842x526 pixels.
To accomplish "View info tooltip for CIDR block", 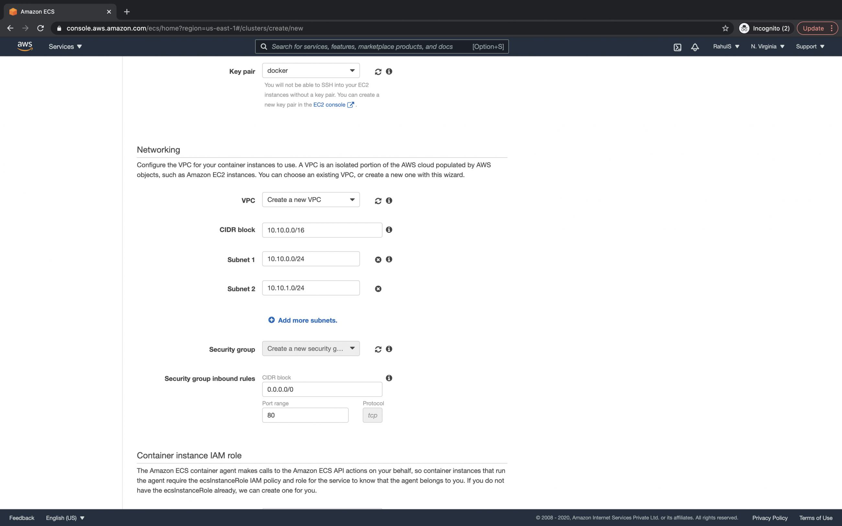I will click(389, 229).
